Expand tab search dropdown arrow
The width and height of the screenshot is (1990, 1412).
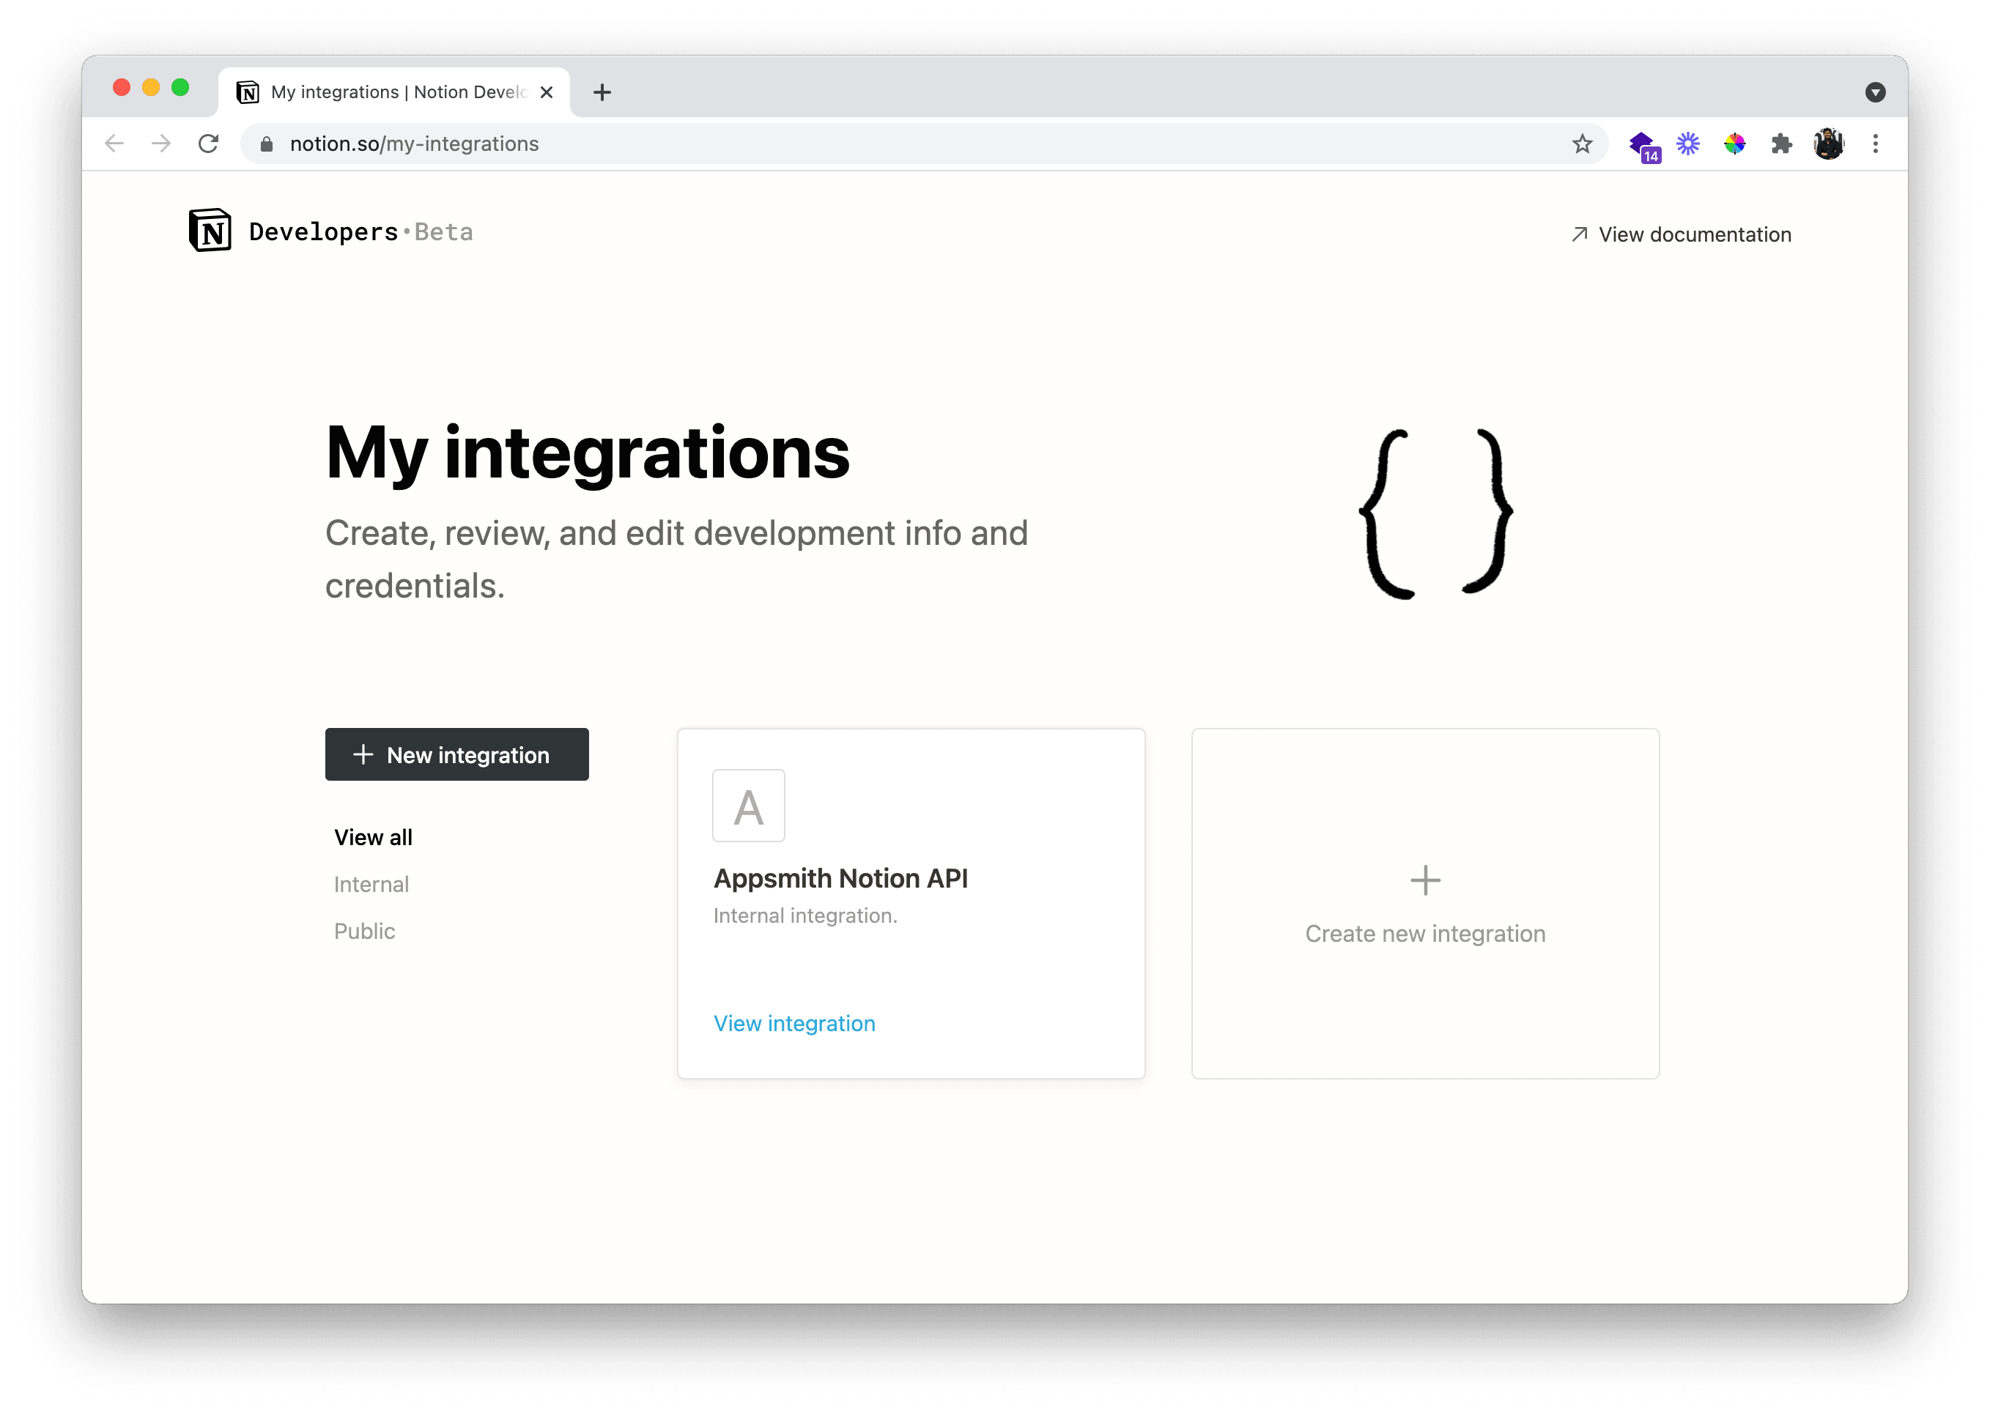point(1875,92)
